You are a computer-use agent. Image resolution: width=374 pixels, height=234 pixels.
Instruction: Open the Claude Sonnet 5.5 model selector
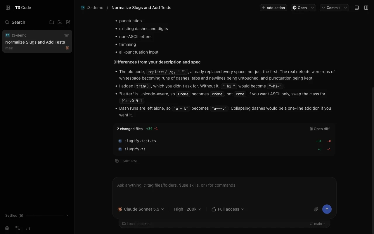click(141, 209)
